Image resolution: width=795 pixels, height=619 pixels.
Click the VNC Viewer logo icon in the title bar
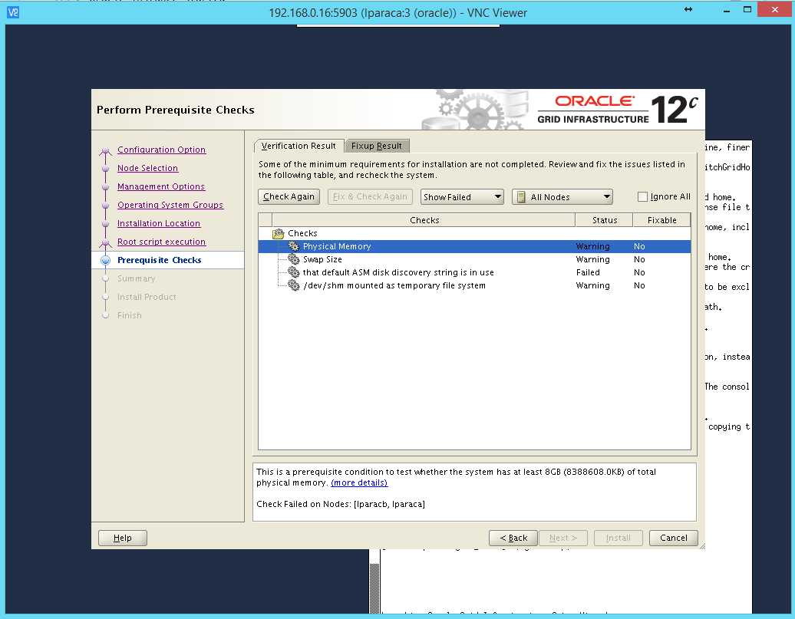[13, 12]
